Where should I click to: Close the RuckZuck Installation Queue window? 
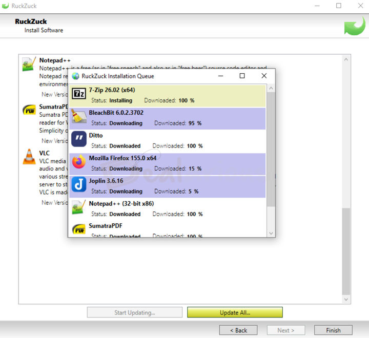(264, 76)
